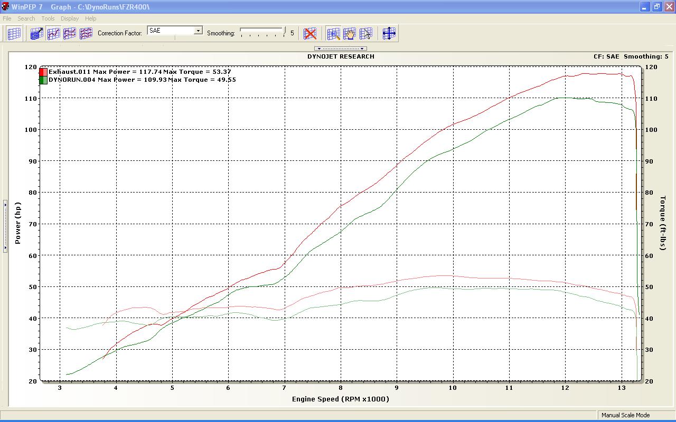Open the Tools menu

coord(48,18)
